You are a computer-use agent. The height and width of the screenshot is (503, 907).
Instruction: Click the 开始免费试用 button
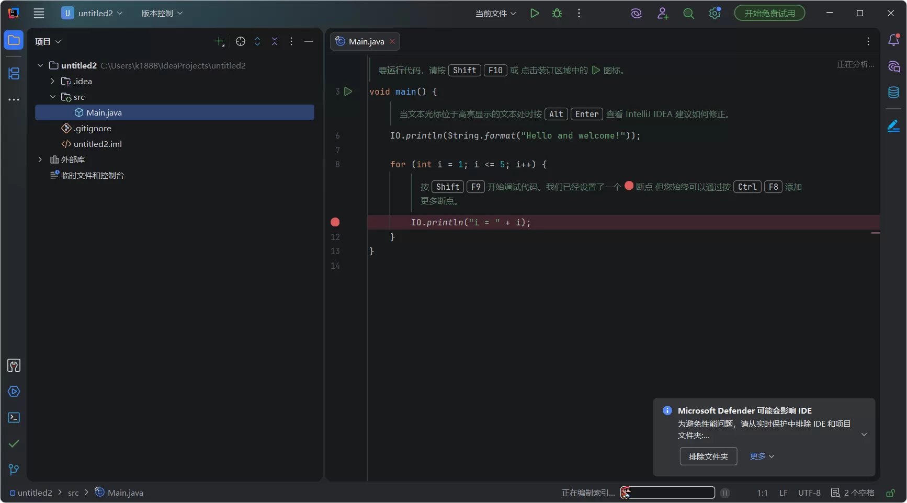[x=769, y=13]
